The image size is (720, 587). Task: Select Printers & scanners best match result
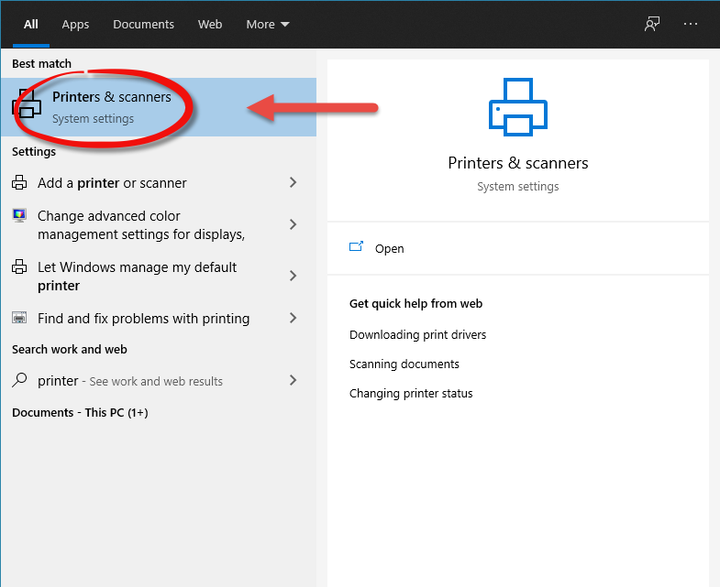coord(159,107)
